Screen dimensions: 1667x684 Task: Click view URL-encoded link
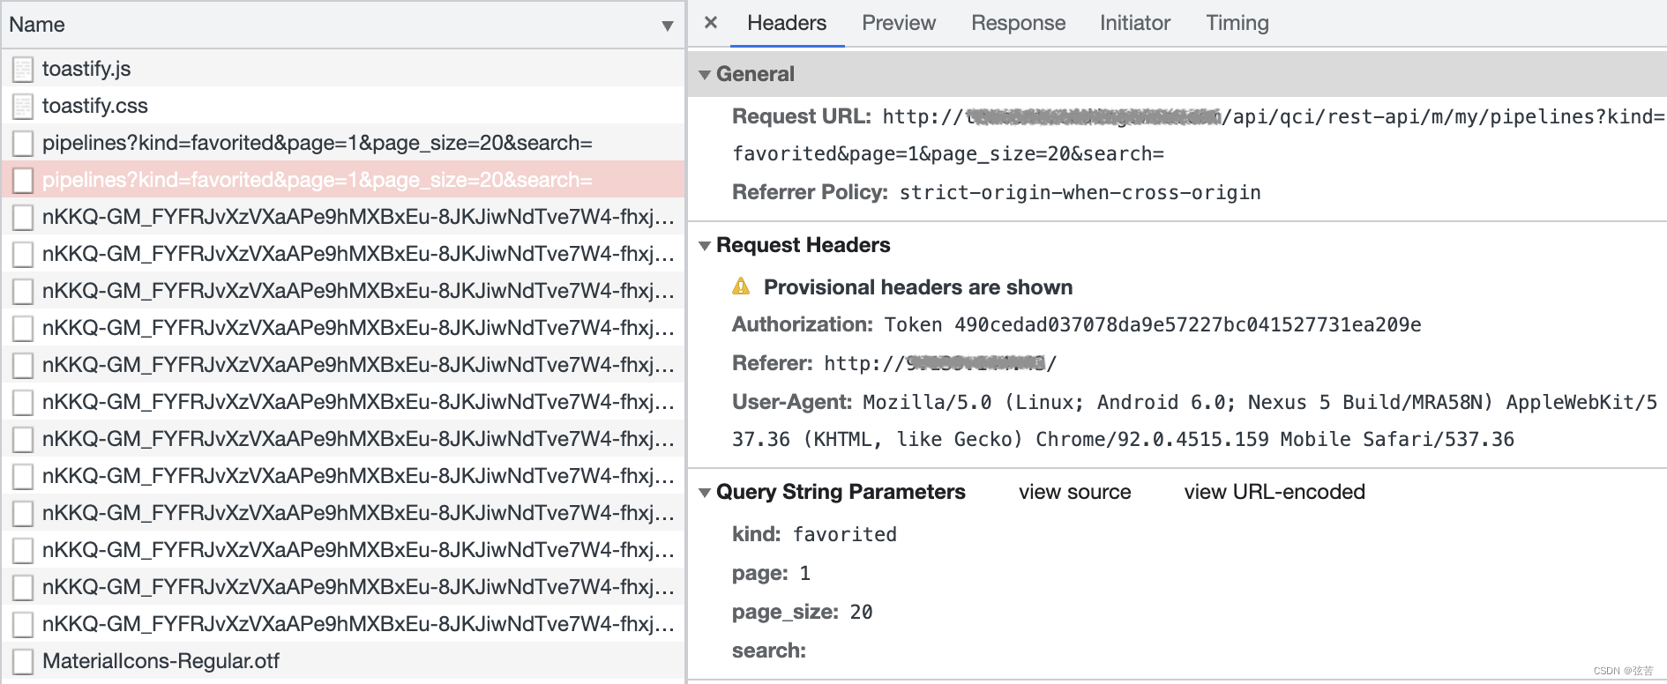pos(1274,492)
